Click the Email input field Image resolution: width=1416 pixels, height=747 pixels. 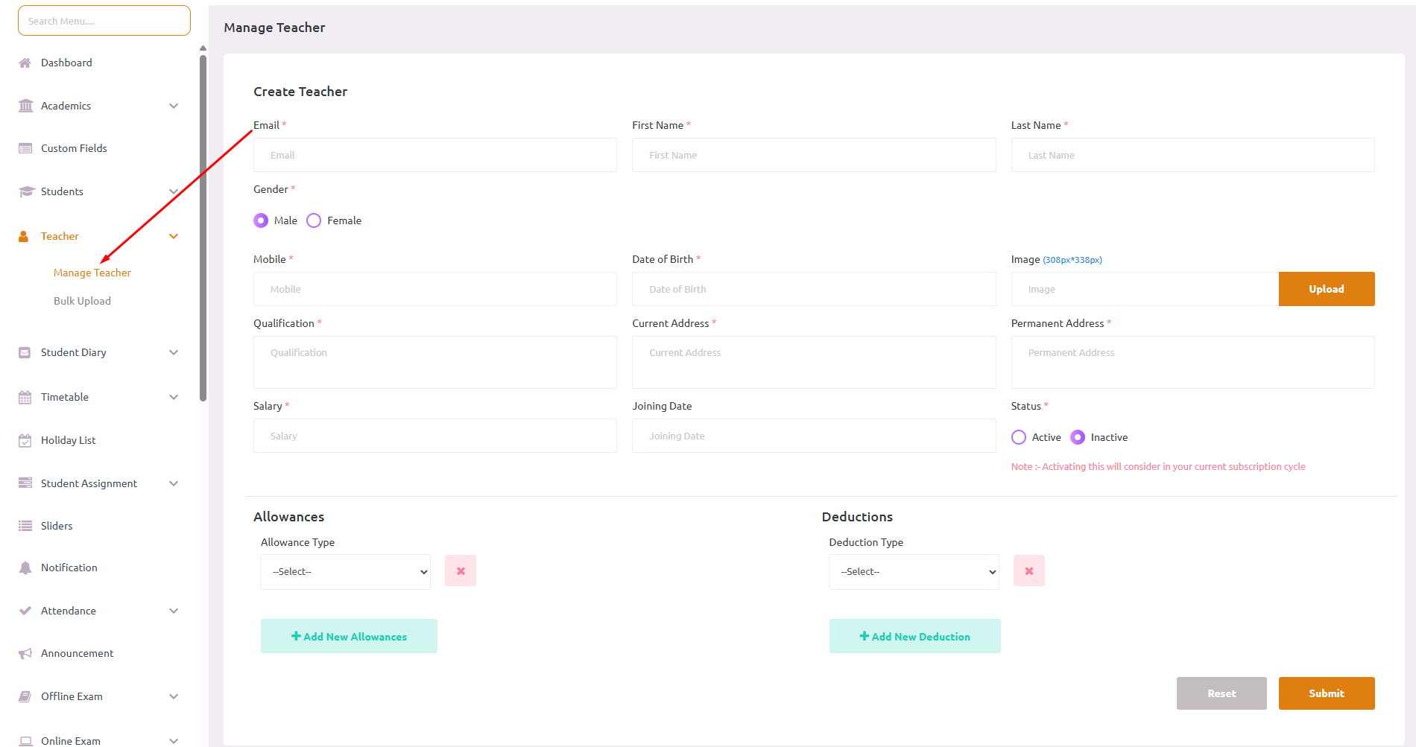tap(435, 155)
